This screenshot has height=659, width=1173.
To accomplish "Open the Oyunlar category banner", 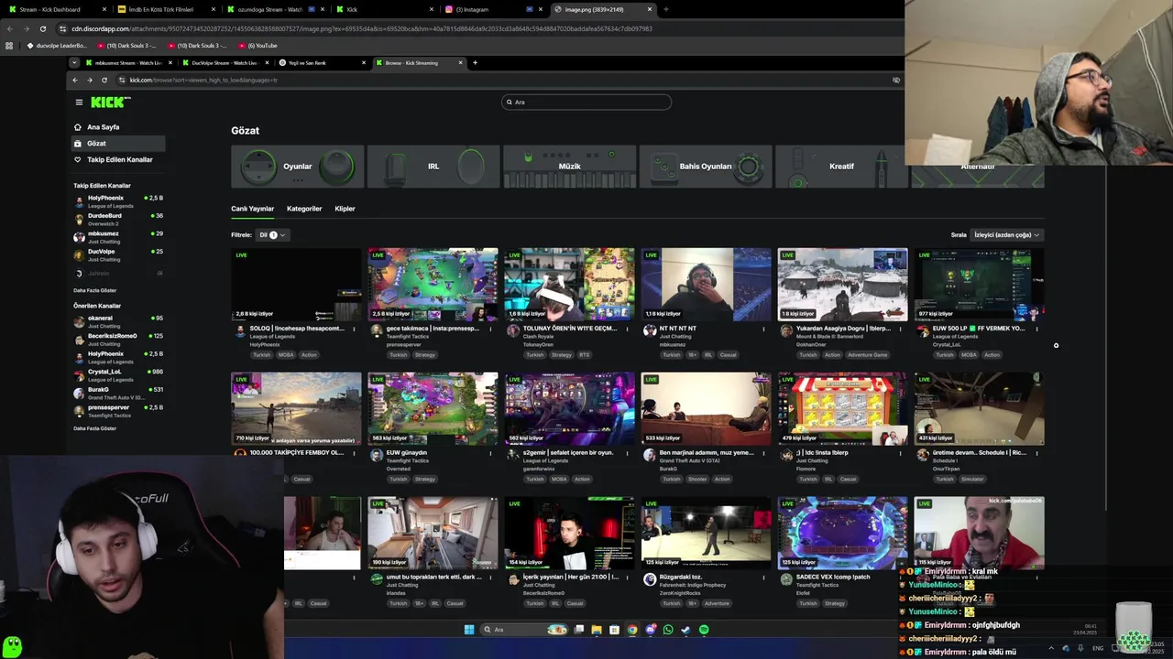I will pos(296,167).
